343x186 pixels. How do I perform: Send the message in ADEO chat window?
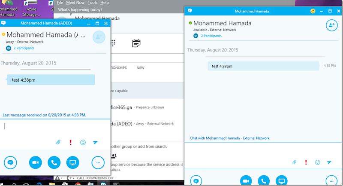tap(95, 143)
